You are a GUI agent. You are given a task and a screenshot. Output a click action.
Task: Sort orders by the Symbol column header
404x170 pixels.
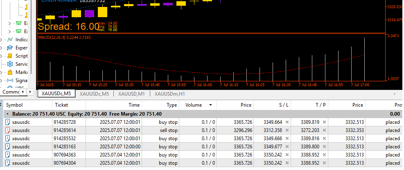[28, 105]
